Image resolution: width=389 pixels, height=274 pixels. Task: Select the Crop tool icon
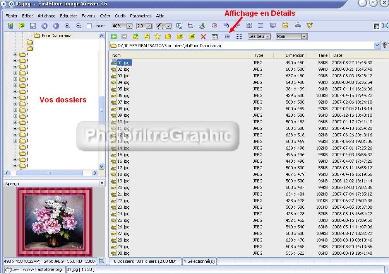coord(190,26)
